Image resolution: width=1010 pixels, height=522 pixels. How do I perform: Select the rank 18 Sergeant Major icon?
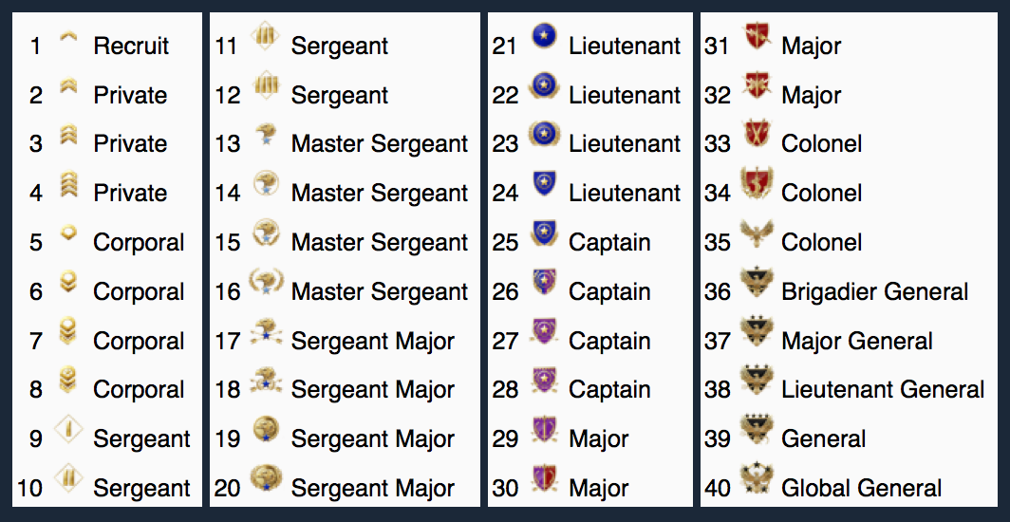[266, 382]
